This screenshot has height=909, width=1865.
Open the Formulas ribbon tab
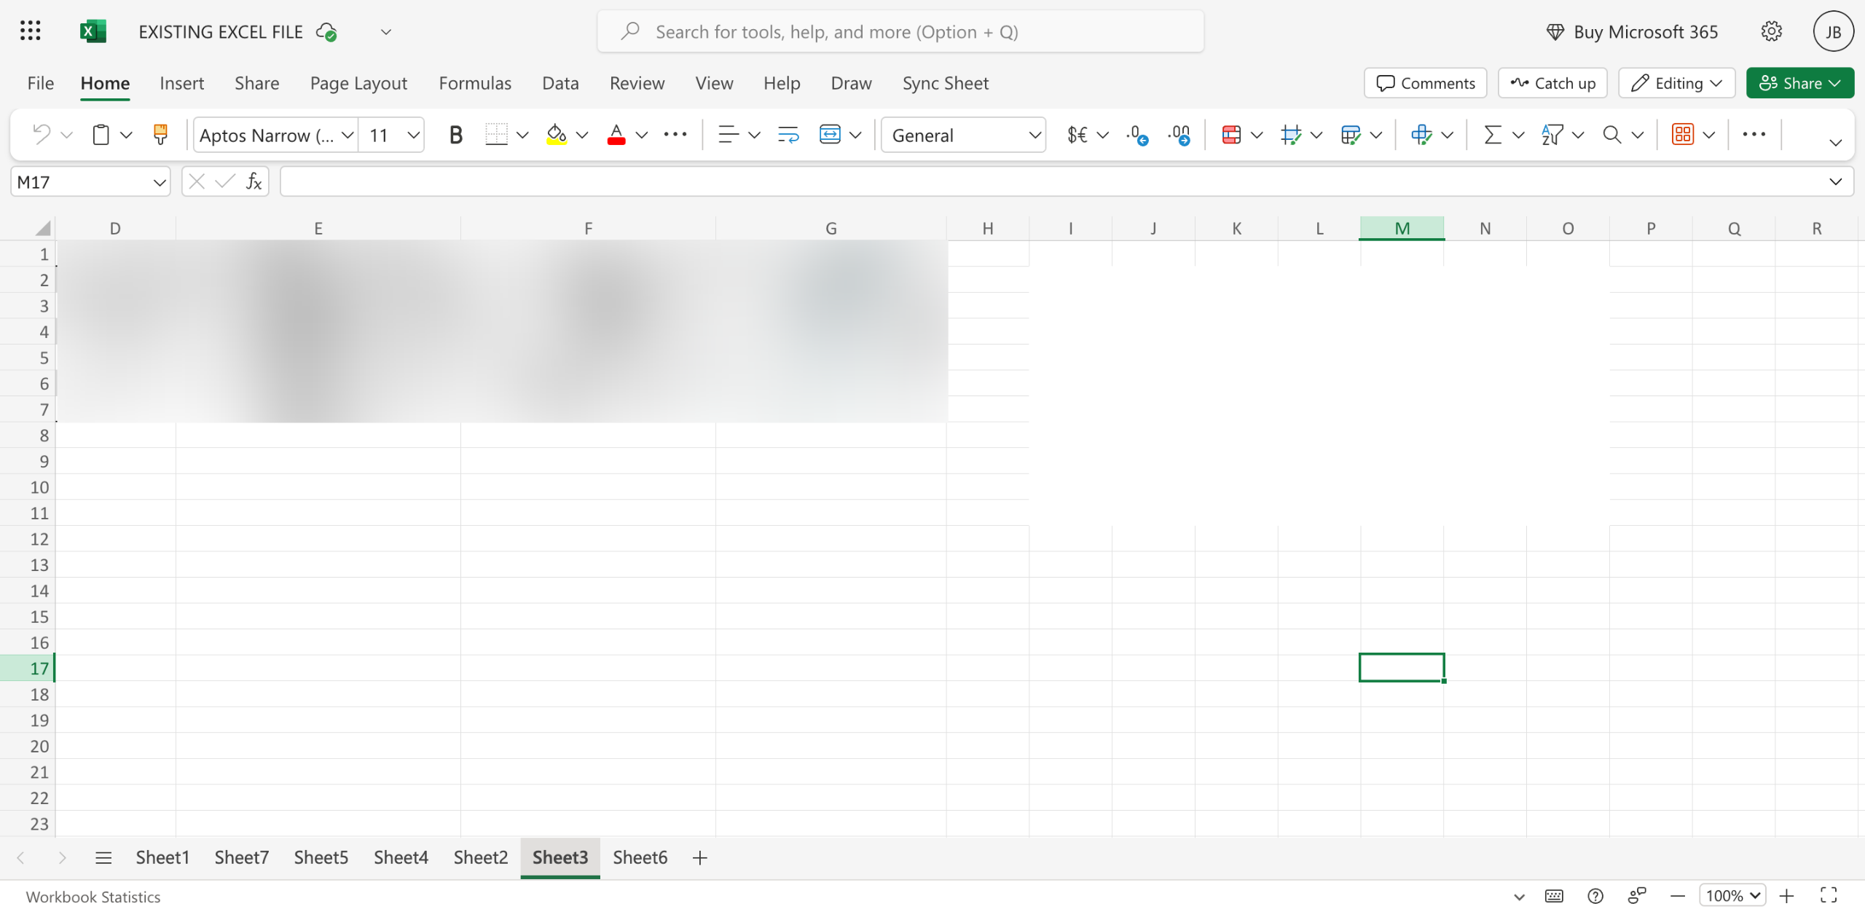point(475,83)
